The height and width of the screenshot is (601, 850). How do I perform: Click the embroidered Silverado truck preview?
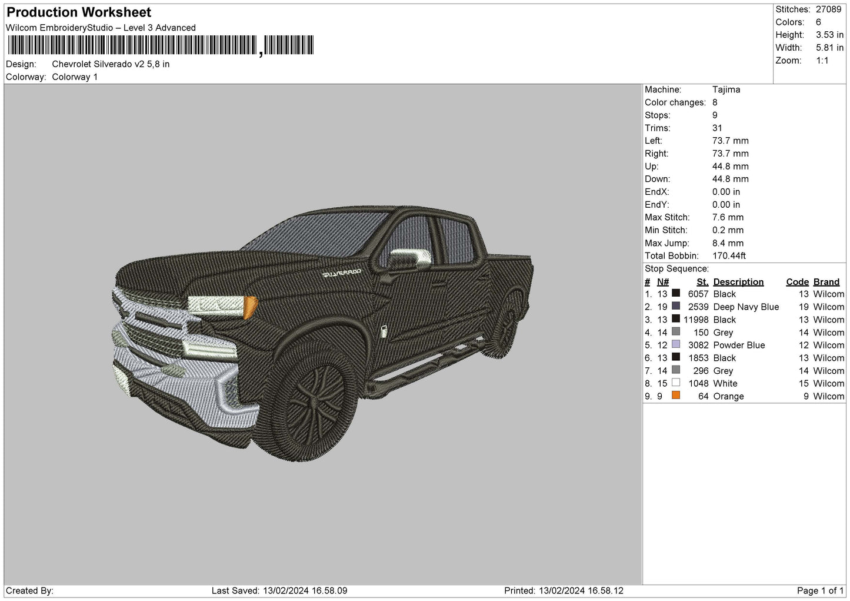(x=323, y=333)
